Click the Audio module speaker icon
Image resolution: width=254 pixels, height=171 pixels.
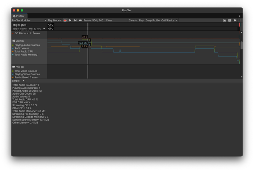coord(14,41)
